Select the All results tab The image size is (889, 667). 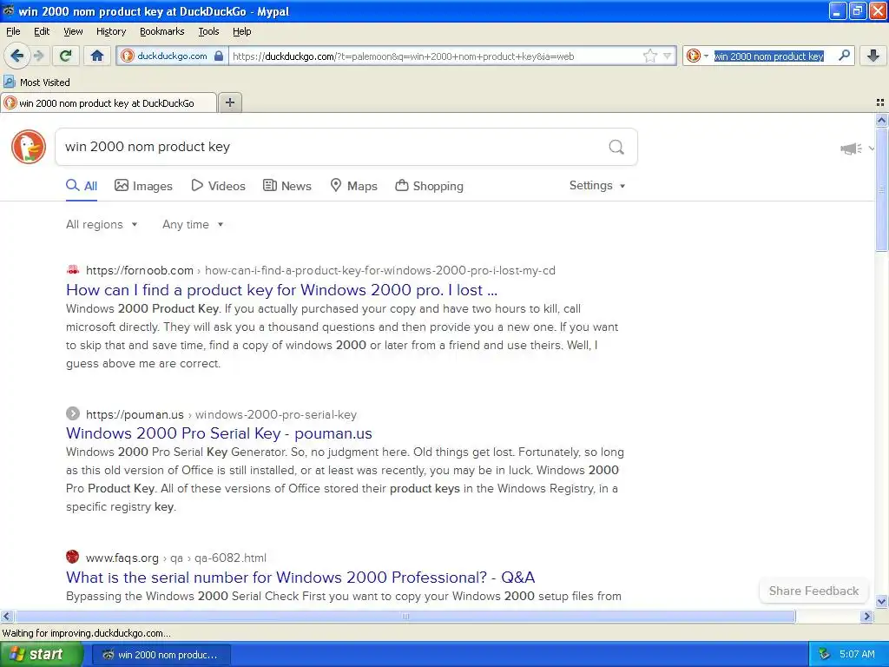(82, 186)
